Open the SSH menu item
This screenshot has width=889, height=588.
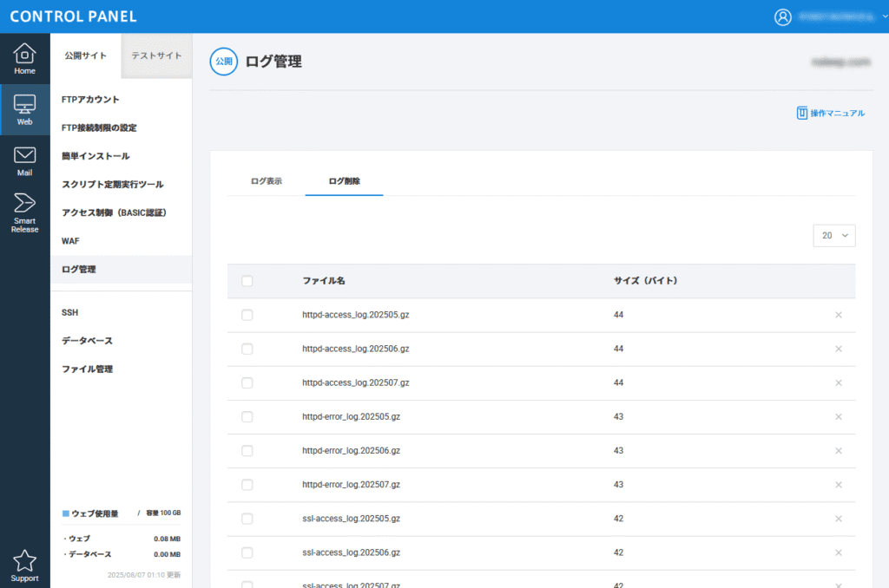(x=69, y=313)
